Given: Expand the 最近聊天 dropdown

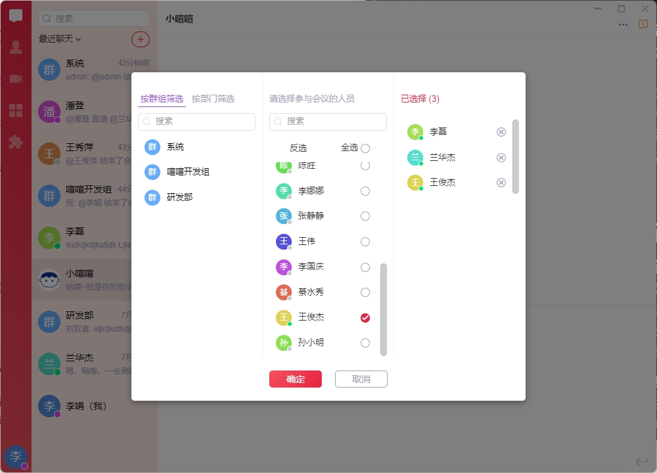Looking at the screenshot, I should pyautogui.click(x=60, y=39).
